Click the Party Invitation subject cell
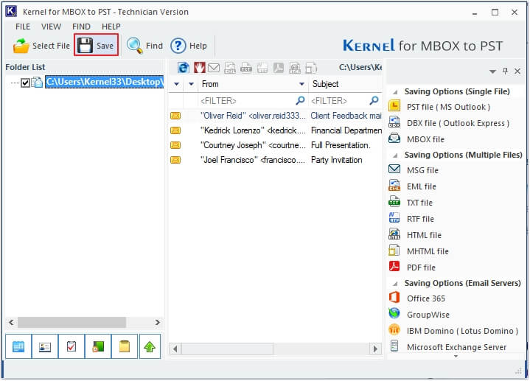This screenshot has height=381, width=530. click(x=336, y=160)
